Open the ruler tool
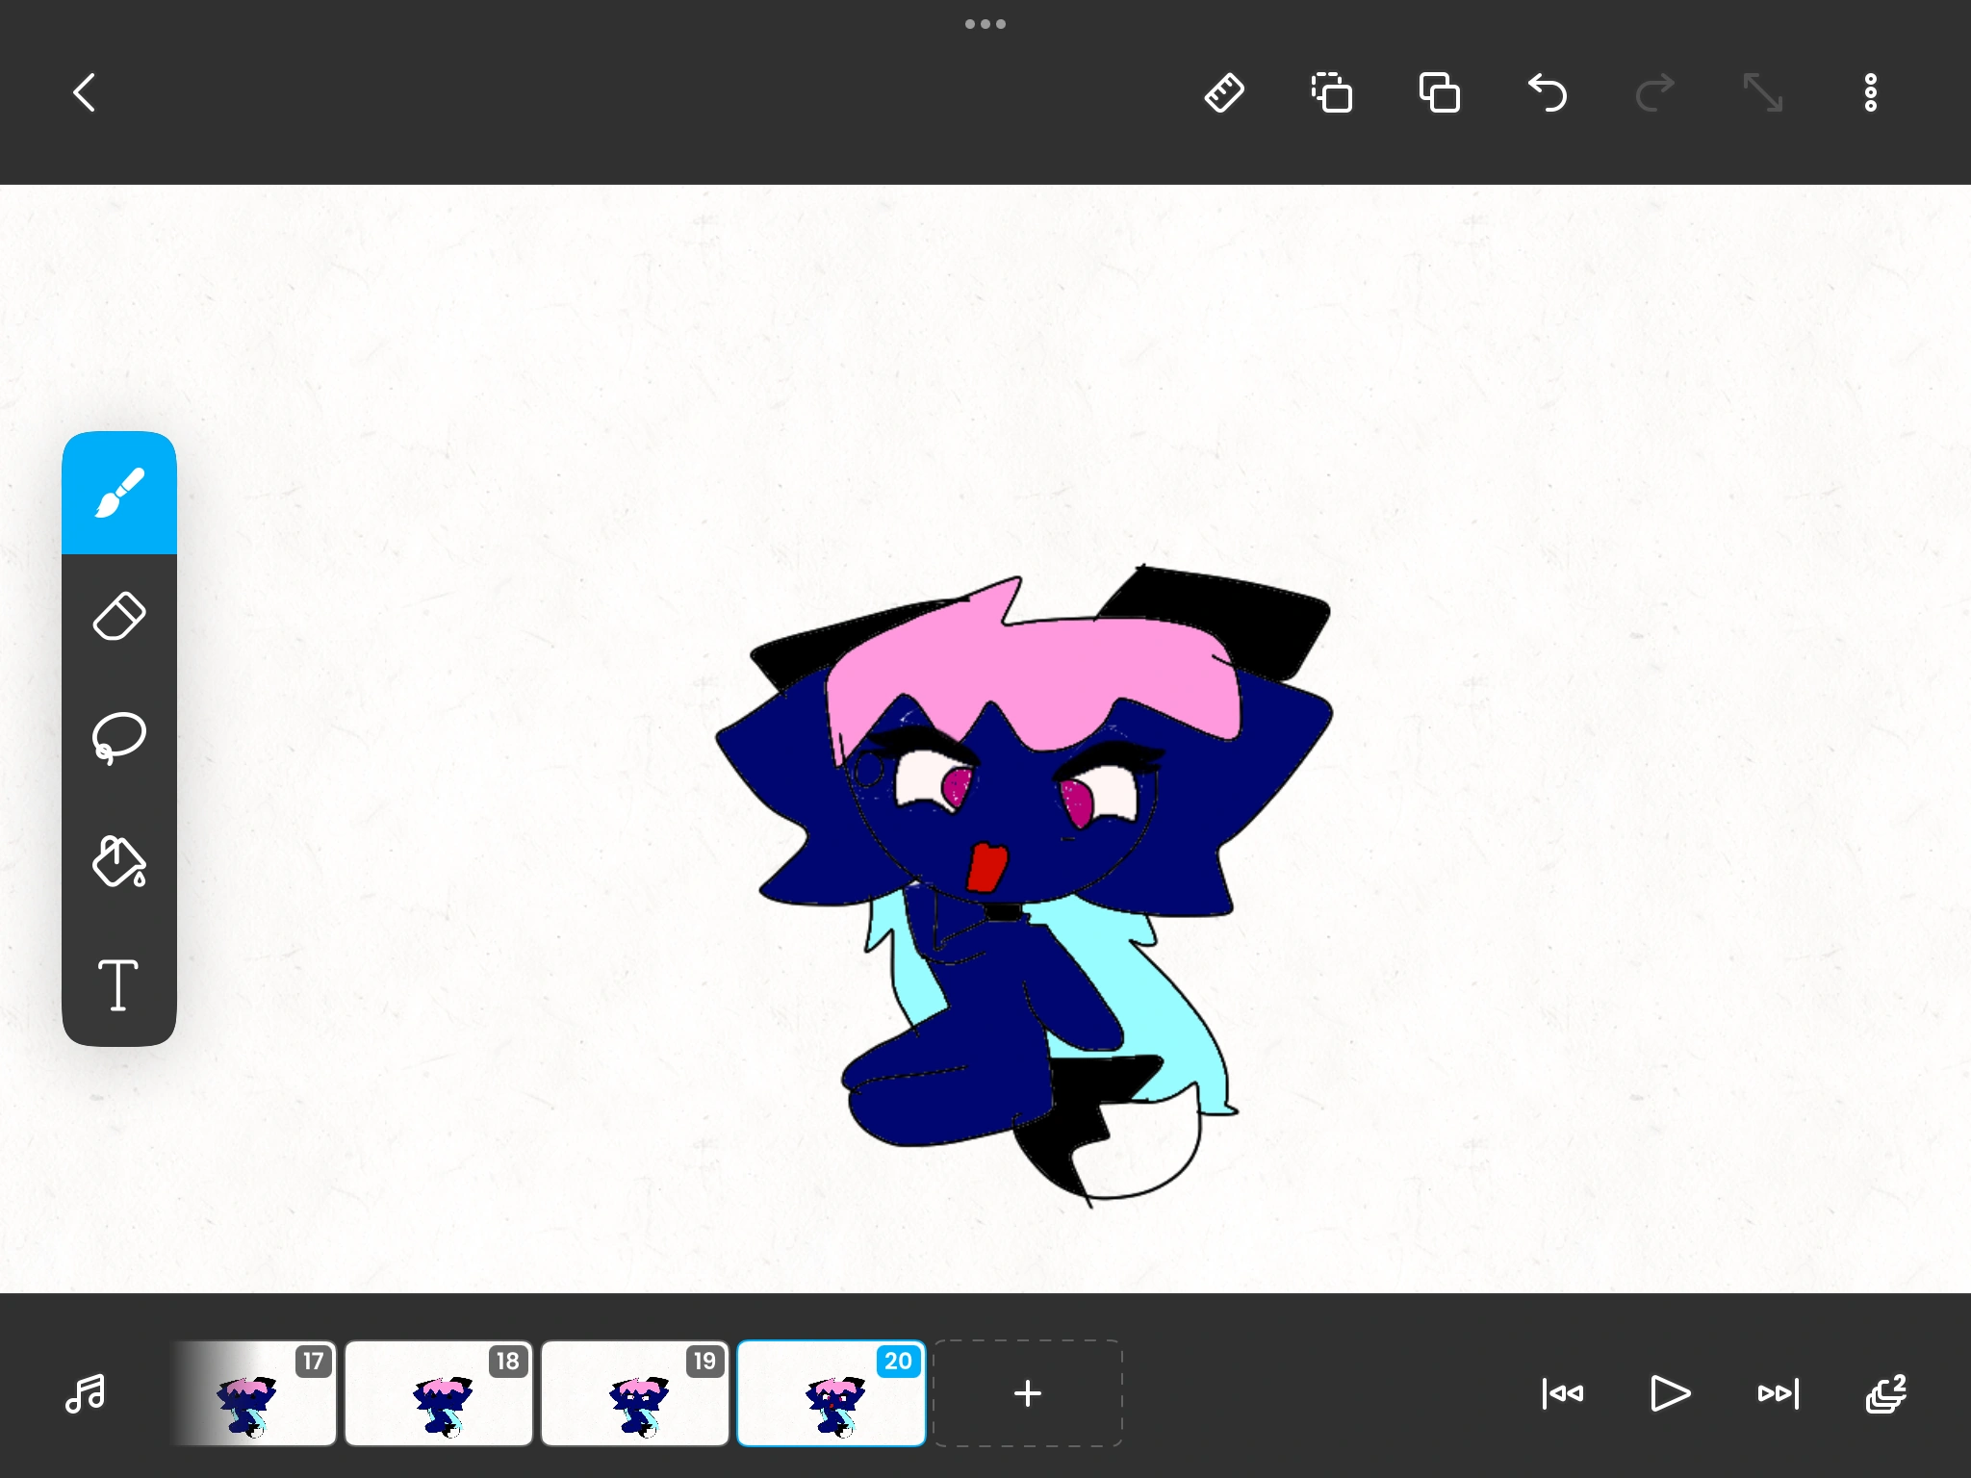Screen dimensions: 1971x1478 [1224, 93]
